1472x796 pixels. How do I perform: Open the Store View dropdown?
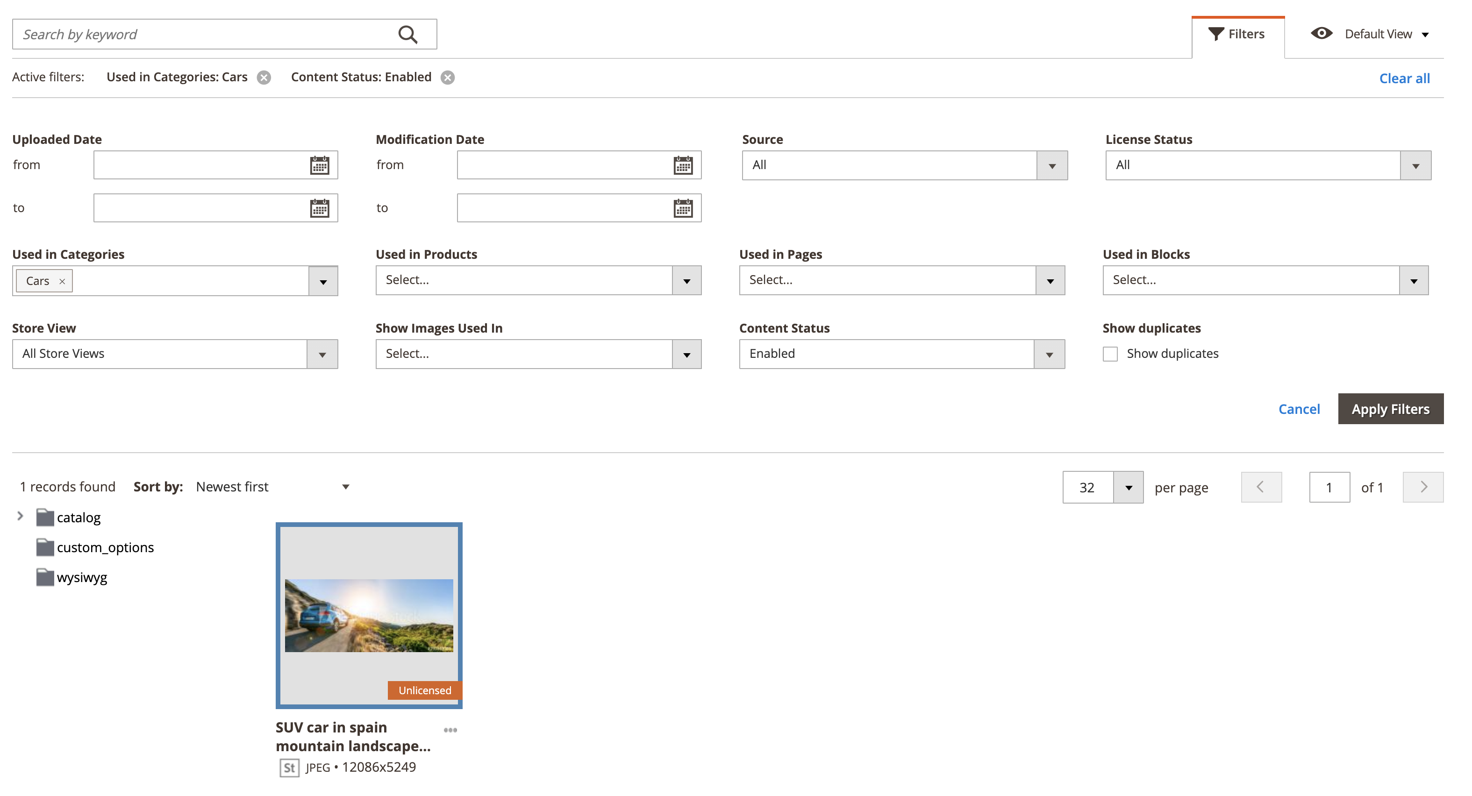[175, 354]
